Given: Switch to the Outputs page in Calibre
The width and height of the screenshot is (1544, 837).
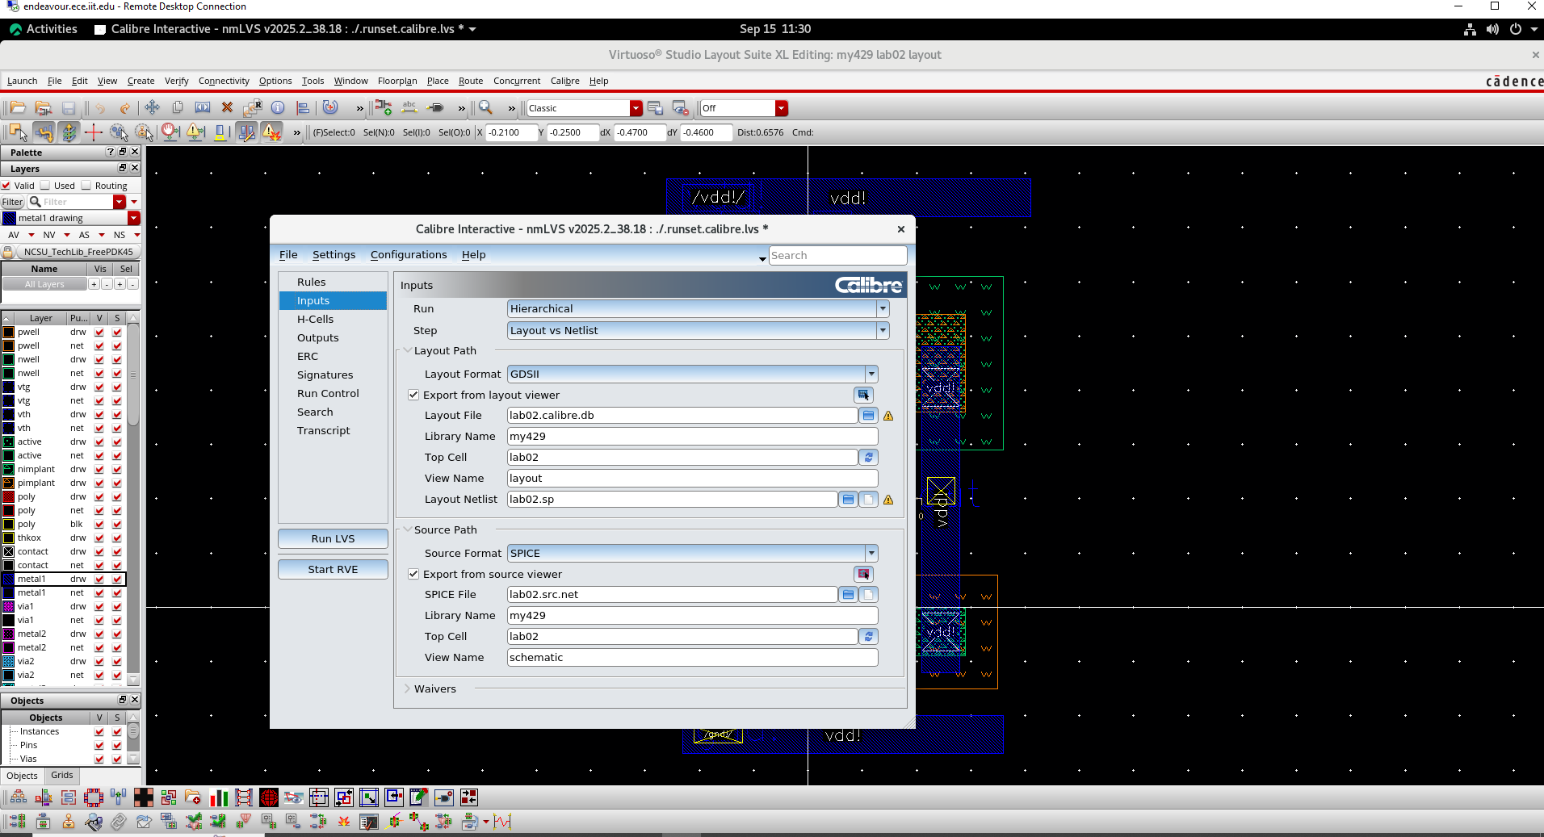Looking at the screenshot, I should 317,337.
